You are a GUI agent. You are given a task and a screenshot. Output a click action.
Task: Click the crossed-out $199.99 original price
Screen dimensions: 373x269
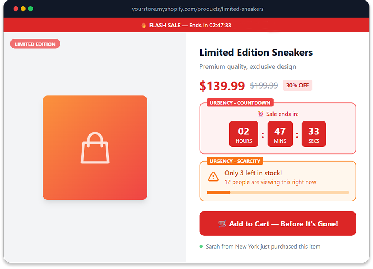pos(264,85)
